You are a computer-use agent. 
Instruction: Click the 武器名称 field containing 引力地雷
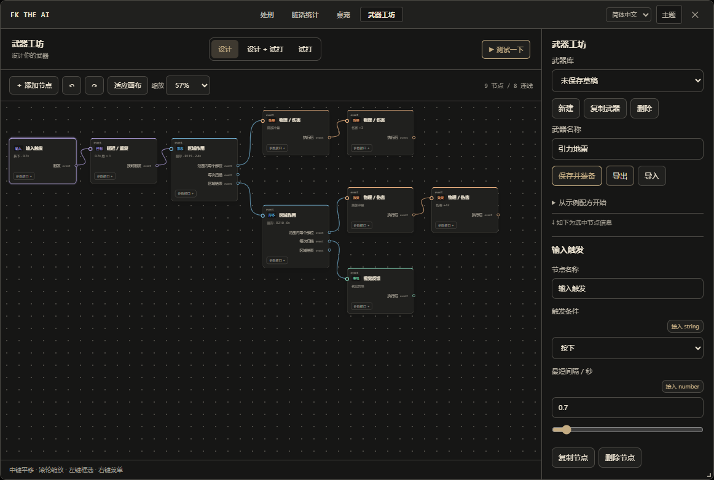627,149
